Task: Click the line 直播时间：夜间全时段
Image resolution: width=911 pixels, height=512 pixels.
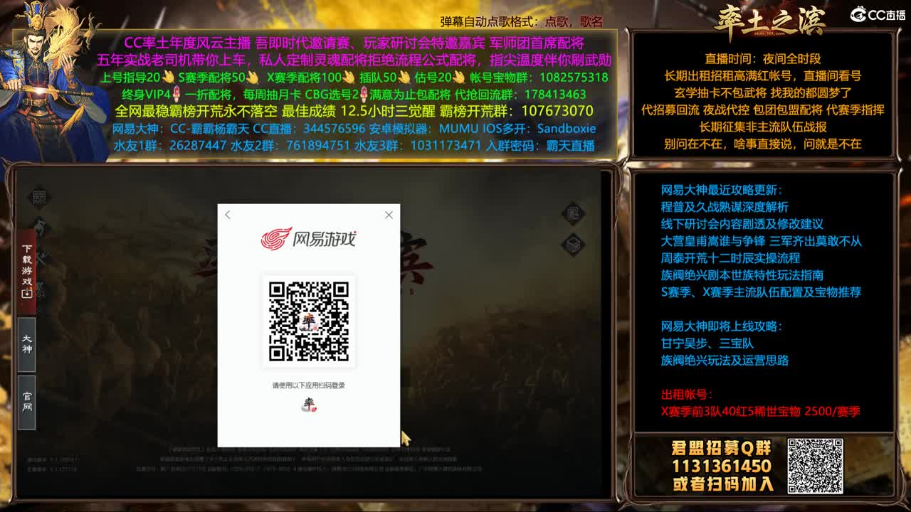Action: point(762,59)
